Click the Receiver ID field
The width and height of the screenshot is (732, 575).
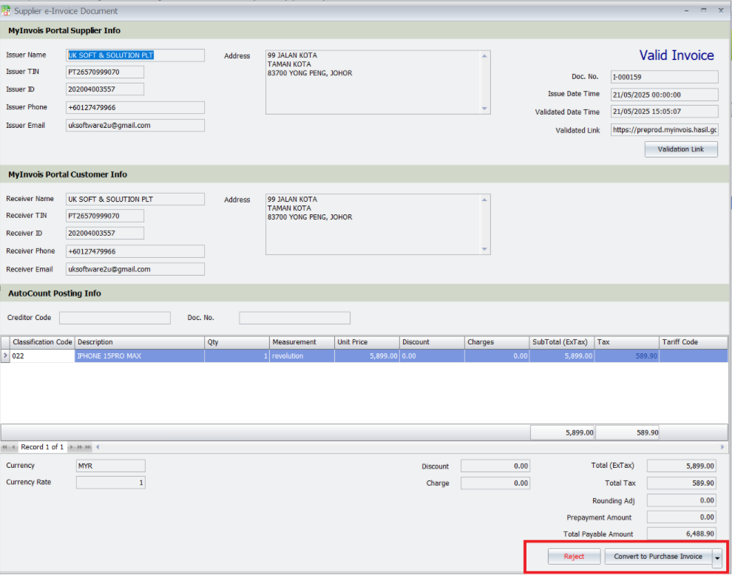(105, 233)
